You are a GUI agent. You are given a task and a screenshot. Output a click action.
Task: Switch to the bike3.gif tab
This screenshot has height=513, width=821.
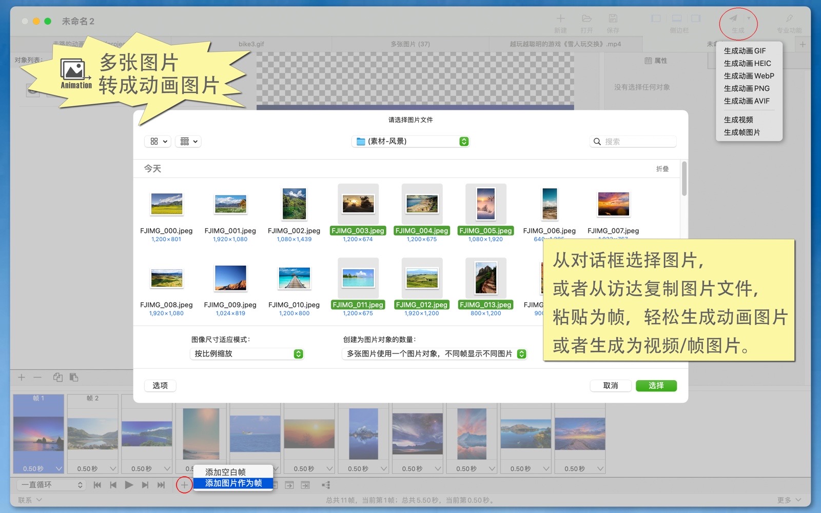(x=251, y=44)
